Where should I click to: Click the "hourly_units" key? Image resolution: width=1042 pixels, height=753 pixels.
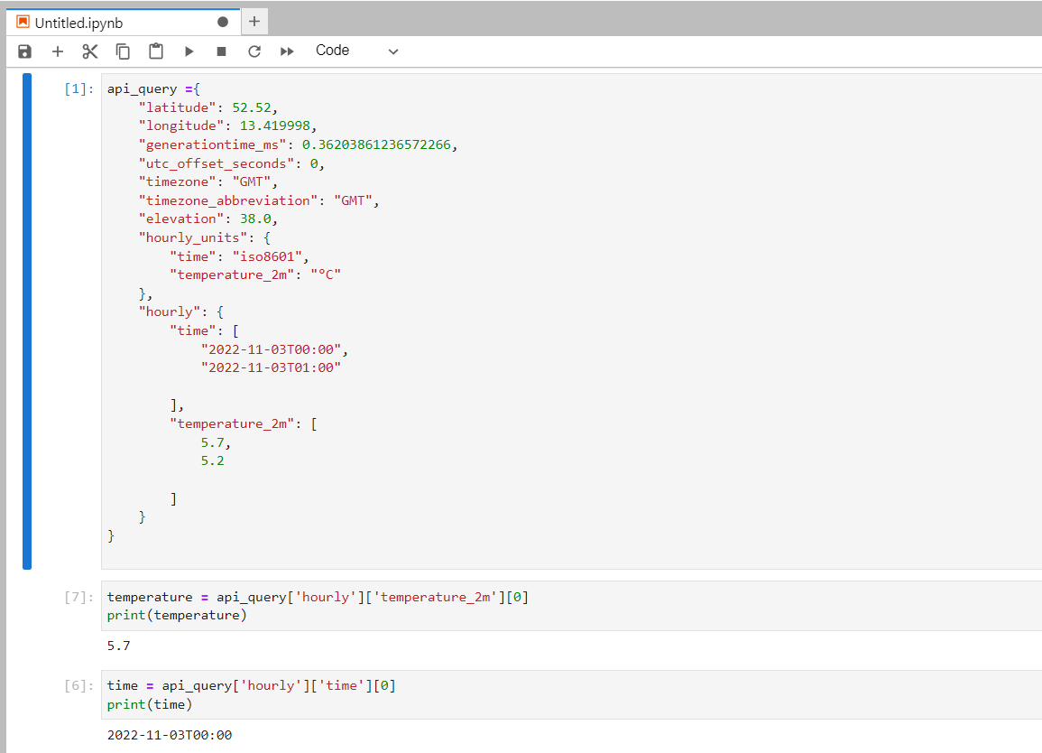(x=193, y=238)
